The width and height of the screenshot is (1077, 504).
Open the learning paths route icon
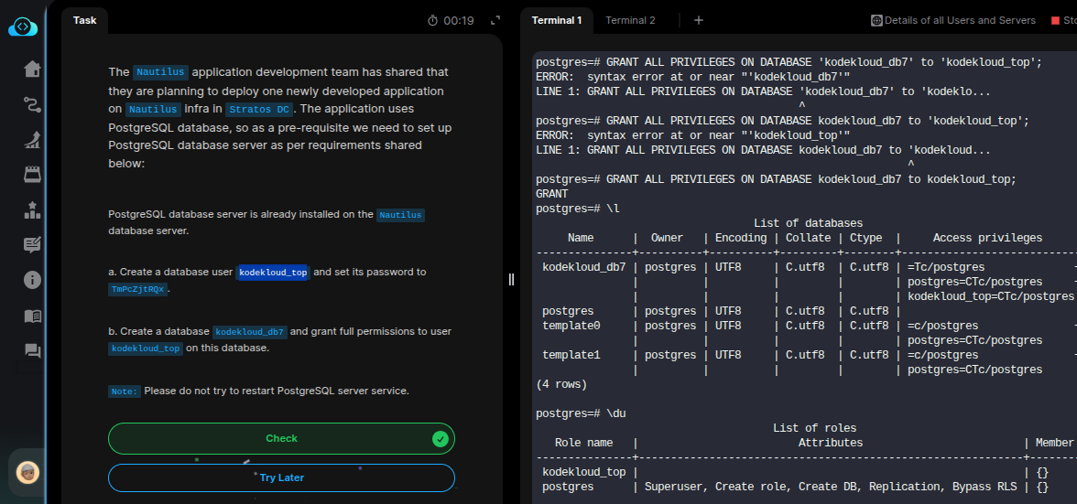(x=32, y=105)
